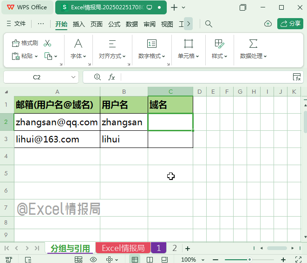The height and width of the screenshot is (263, 307).
Task: Enter full screen mode icon
Action: point(298,260)
